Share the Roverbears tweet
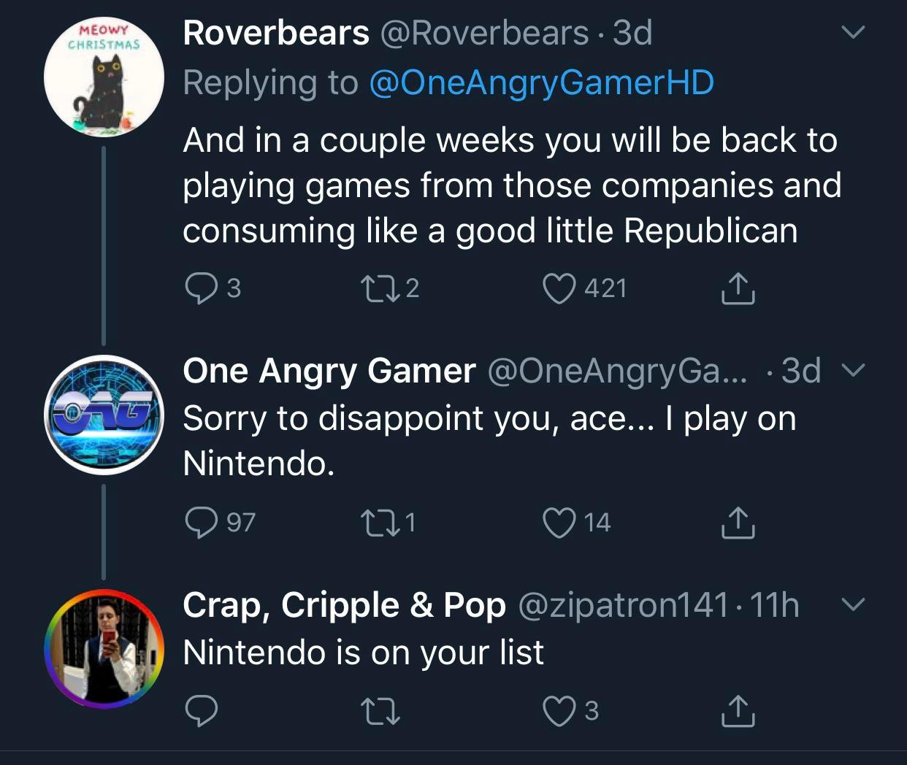907x765 pixels. pos(738,288)
